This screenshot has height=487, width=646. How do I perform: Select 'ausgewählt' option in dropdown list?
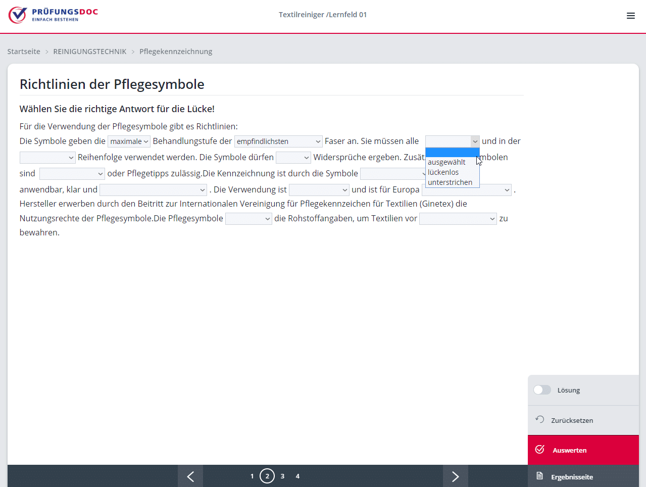[x=446, y=162]
